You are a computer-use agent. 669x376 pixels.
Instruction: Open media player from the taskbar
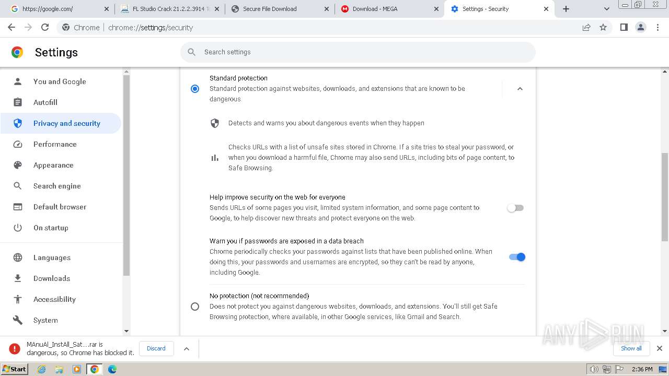tap(77, 369)
